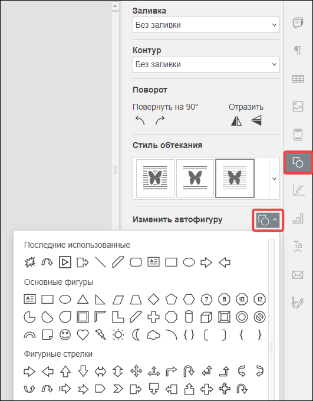Flip shape vertically

(256, 120)
